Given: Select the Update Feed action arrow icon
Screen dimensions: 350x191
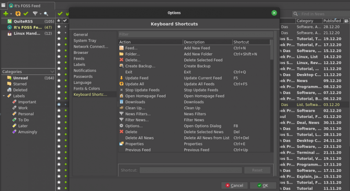Looking at the screenshot, I should tap(121, 78).
